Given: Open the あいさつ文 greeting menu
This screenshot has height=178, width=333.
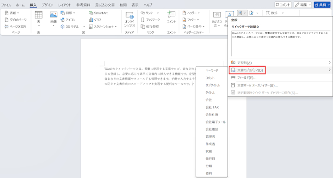Looking at the screenshot, I should click(217, 19).
